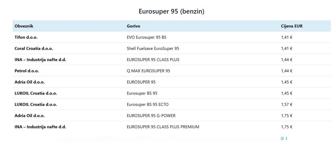Select the EUROSUPER 95 G-POWER fuel entry

coord(151,116)
